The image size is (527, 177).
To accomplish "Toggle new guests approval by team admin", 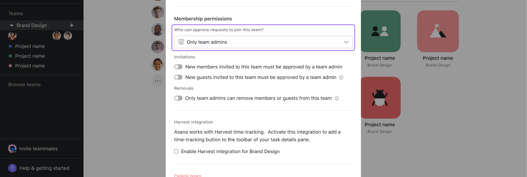I will point(178,77).
